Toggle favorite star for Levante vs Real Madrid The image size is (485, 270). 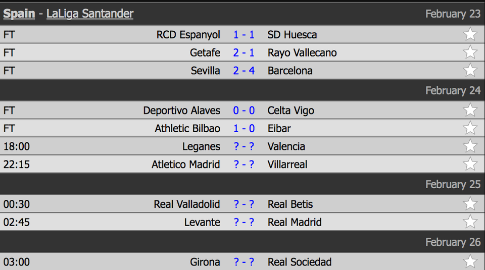pos(470,222)
